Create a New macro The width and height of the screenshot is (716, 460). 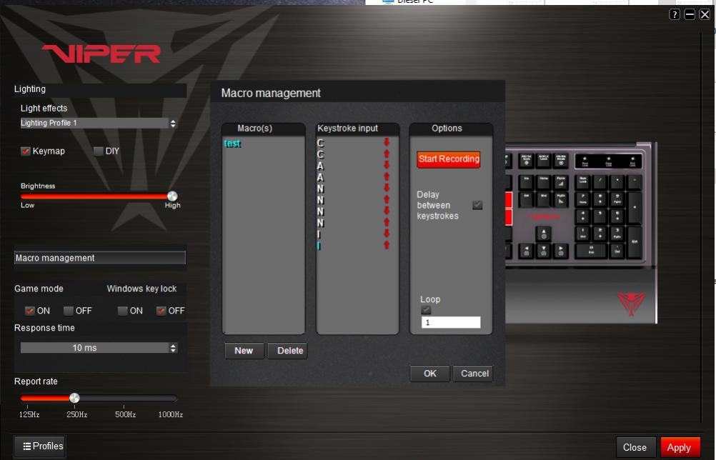pos(244,351)
